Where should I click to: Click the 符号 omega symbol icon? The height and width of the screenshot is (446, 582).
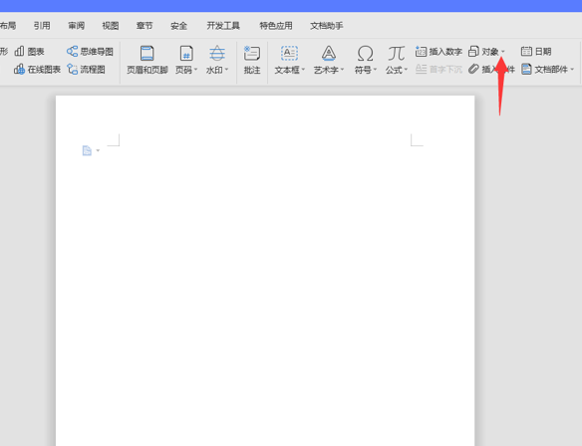[x=365, y=54]
